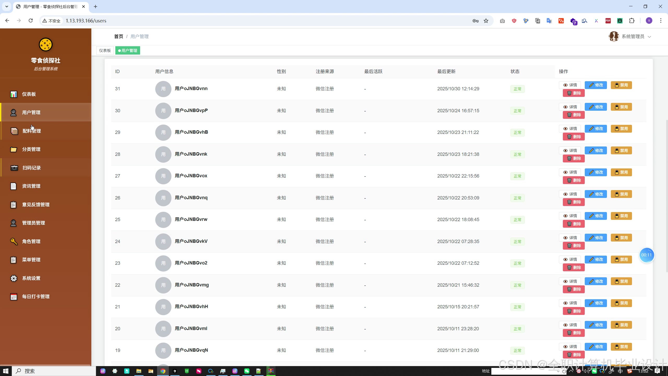Disable user 31 with 禁用 button
Image resolution: width=668 pixels, height=376 pixels.
pos(621,85)
